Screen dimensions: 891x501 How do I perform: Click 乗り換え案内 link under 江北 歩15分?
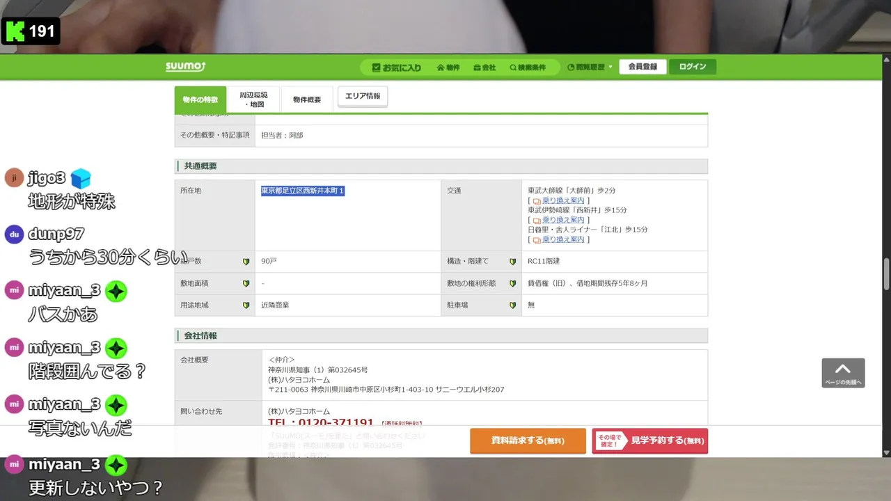563,239
